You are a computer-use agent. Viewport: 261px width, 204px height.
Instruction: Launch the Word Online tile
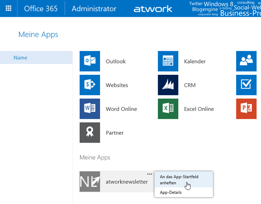(x=90, y=109)
